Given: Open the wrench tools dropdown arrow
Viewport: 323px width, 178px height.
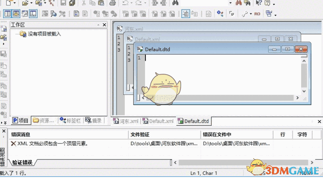Looking at the screenshot, I should [251, 14].
